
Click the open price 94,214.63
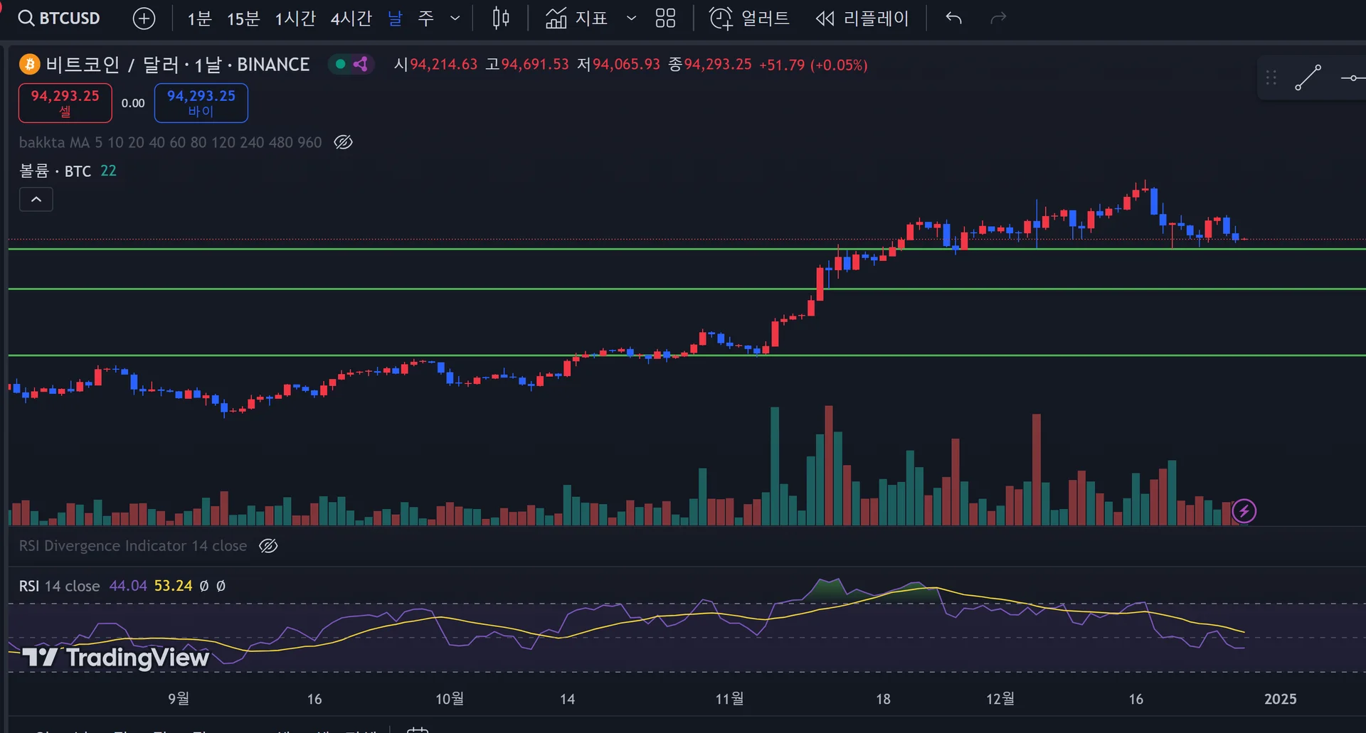(443, 65)
